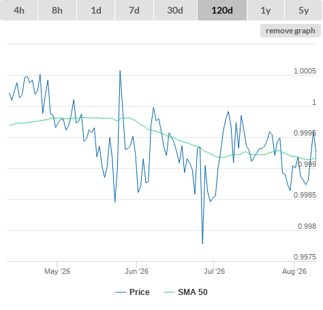323x310 pixels.
Task: Click the highest price spike peak
Action: pyautogui.click(x=120, y=71)
